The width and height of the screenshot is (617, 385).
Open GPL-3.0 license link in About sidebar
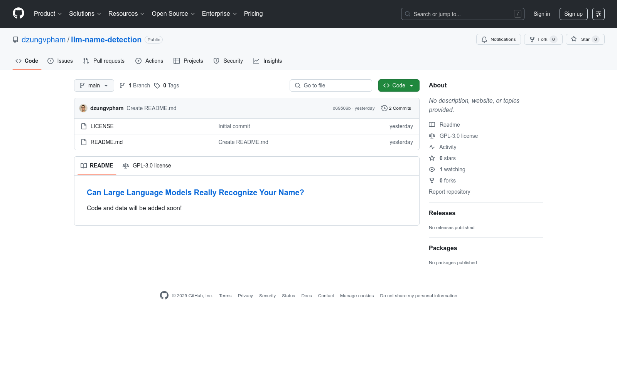coord(453,136)
